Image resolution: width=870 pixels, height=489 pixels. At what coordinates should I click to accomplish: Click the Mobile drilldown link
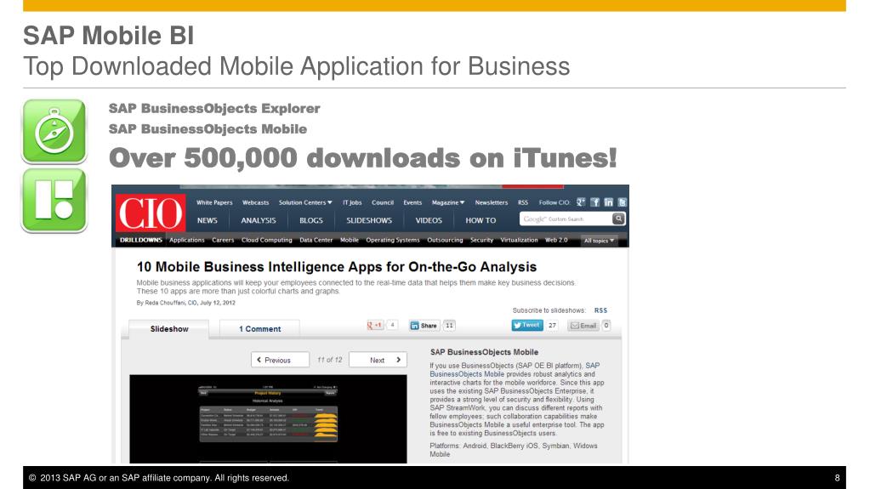coord(349,241)
